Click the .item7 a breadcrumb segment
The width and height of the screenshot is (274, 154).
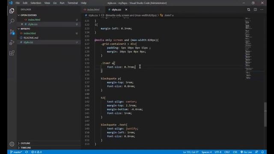[169, 15]
